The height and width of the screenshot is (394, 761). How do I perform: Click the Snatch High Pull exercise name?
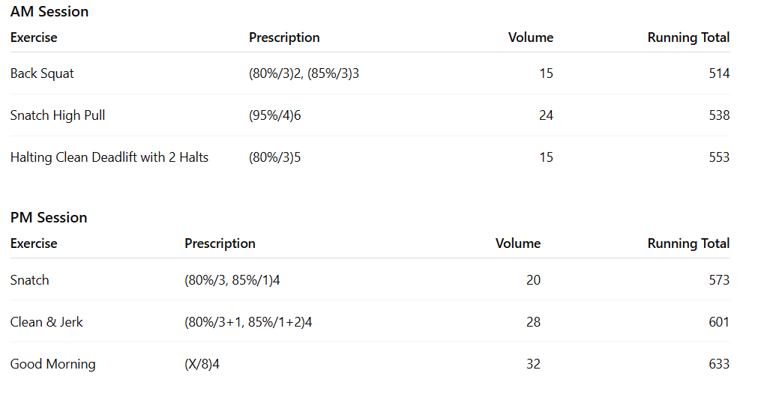58,115
